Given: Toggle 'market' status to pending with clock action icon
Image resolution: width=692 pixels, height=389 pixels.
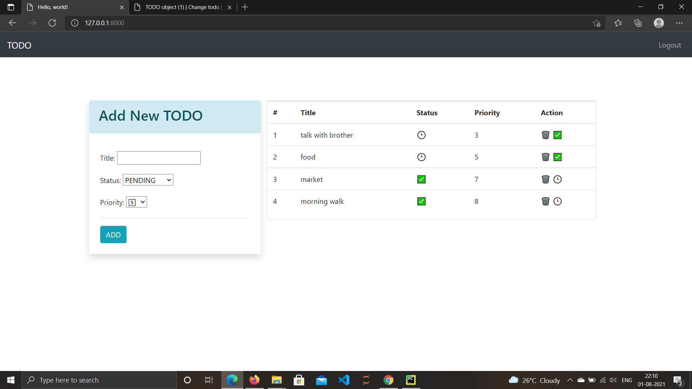Looking at the screenshot, I should [x=557, y=179].
